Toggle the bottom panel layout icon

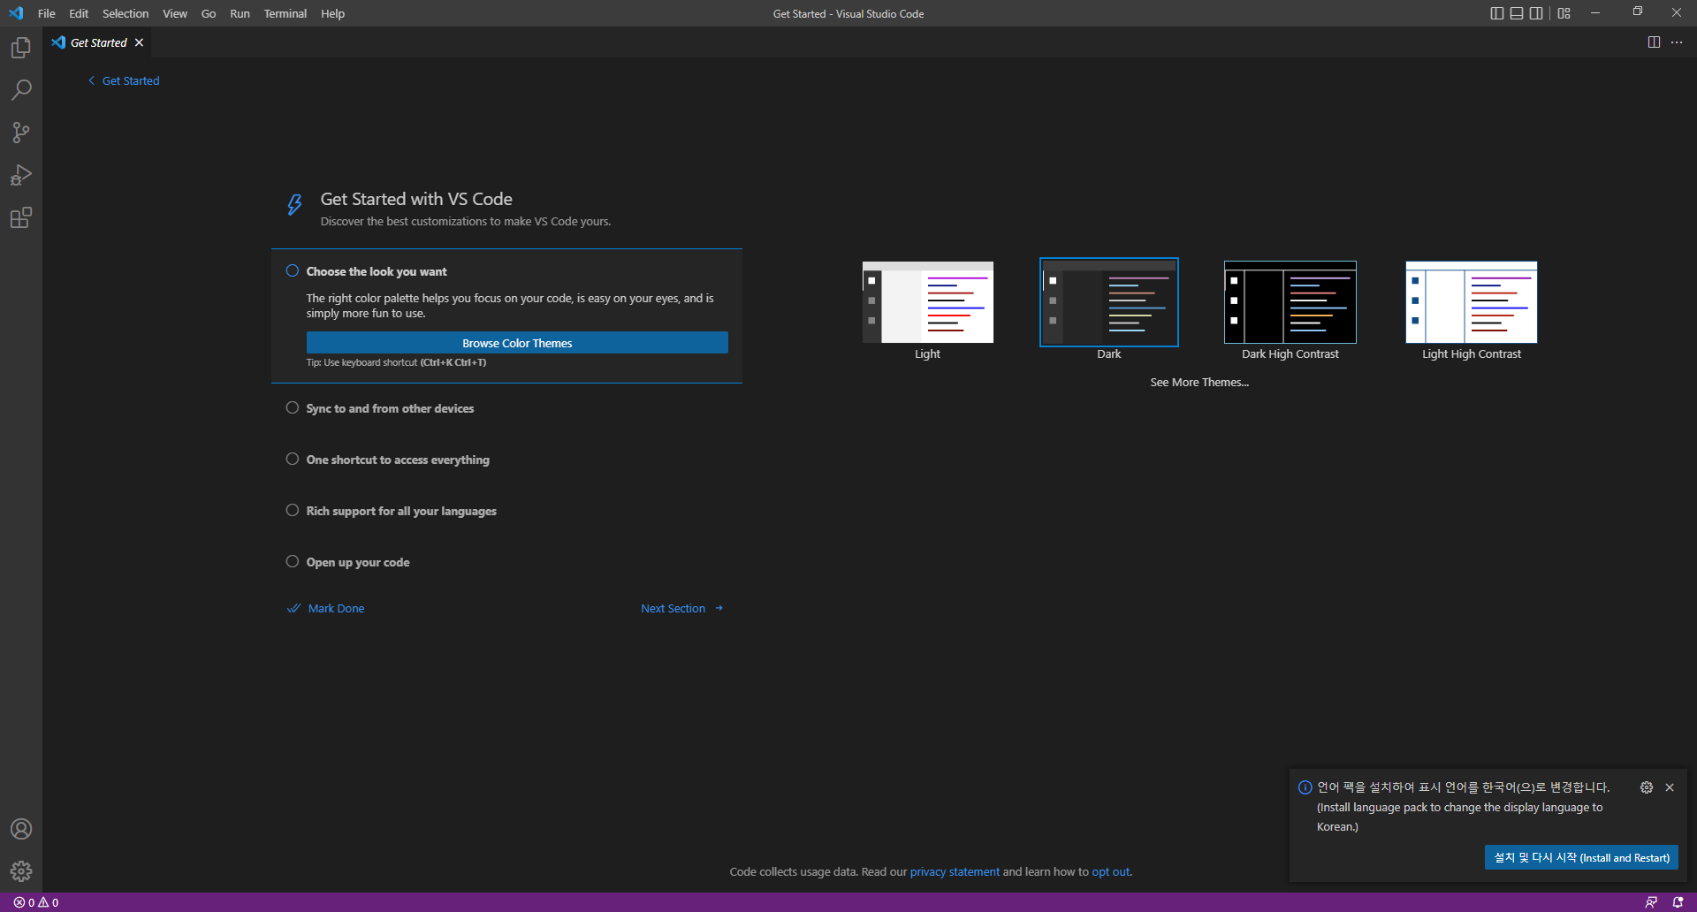pos(1517,13)
